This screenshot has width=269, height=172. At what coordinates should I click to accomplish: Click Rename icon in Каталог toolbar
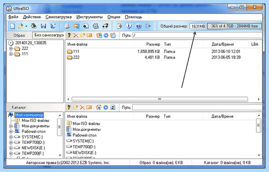click(89, 107)
